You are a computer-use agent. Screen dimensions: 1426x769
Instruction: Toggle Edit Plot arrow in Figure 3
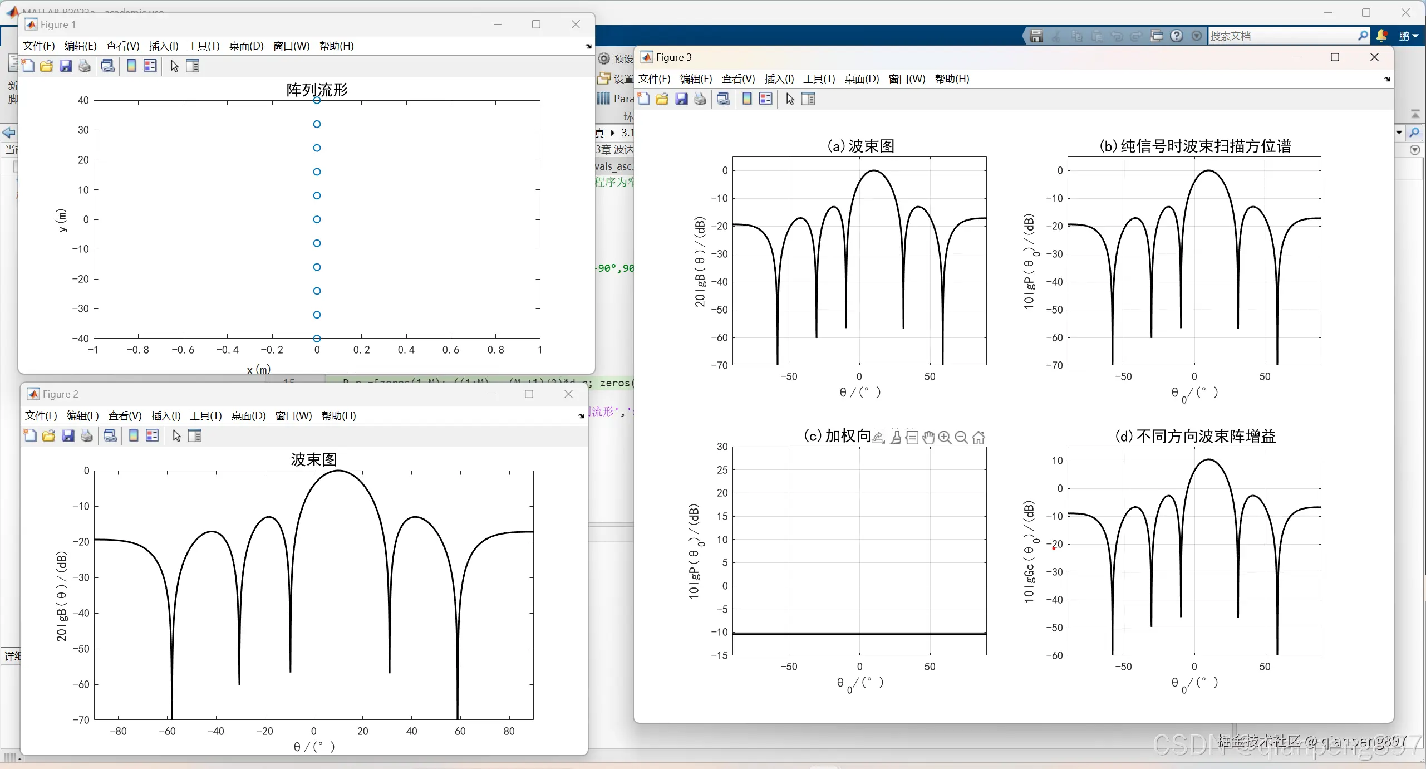[x=790, y=99]
